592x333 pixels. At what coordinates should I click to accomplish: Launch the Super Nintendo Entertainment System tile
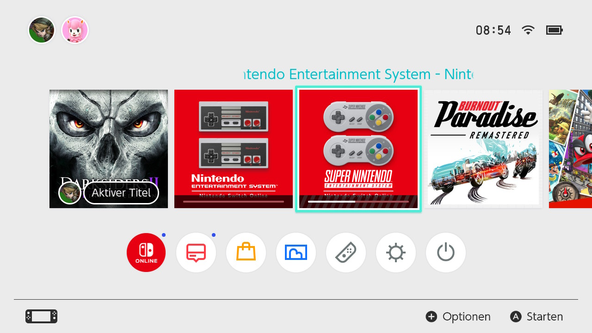coord(358,149)
